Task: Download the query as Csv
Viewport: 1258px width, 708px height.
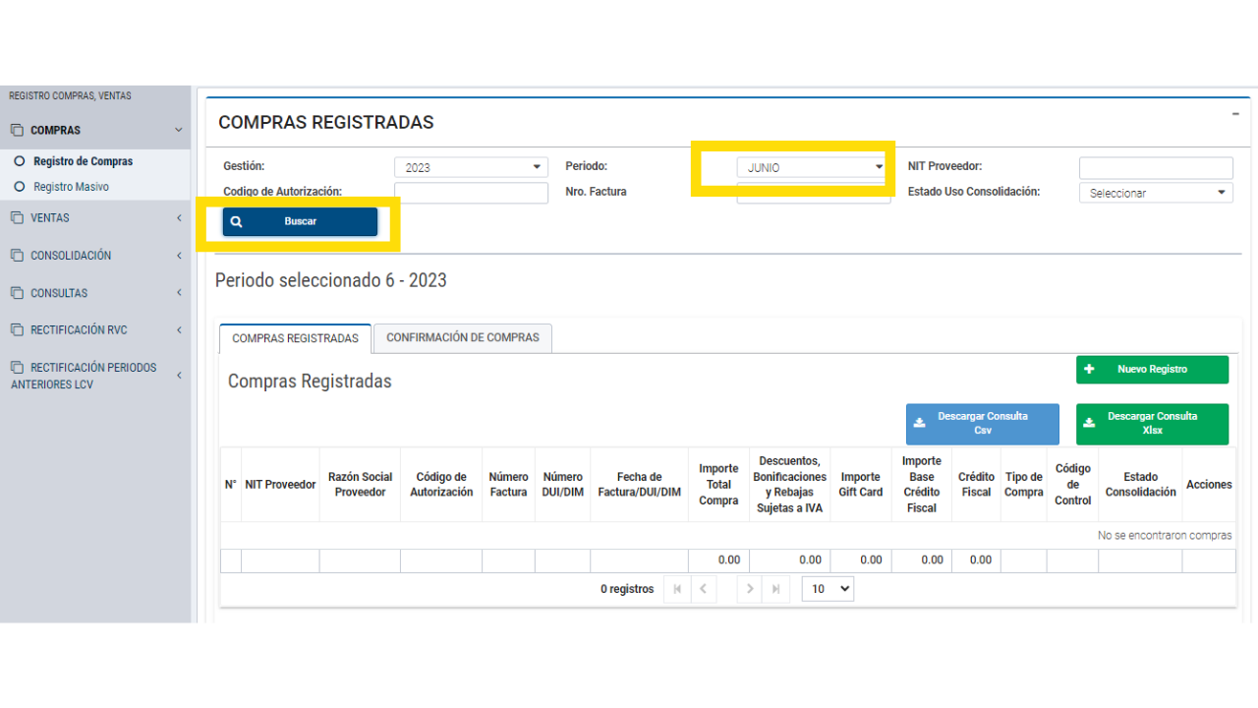Action: pyautogui.click(x=982, y=424)
